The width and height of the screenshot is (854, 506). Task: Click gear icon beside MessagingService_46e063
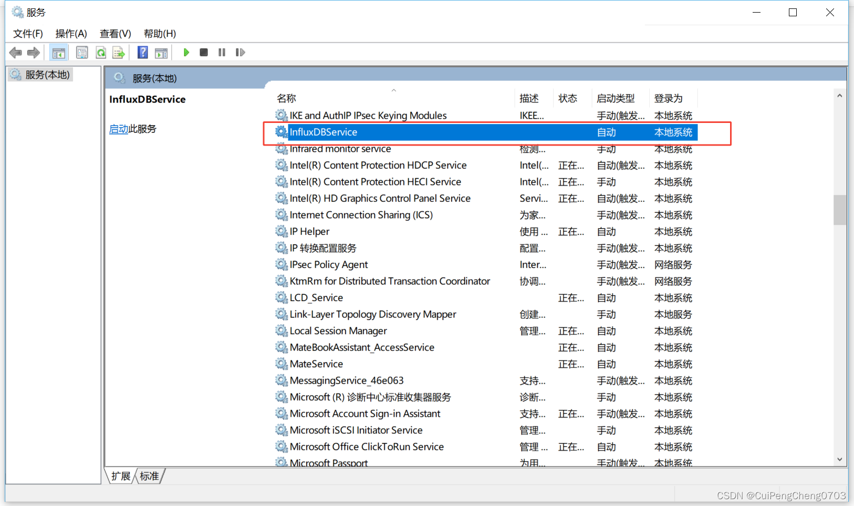point(282,380)
